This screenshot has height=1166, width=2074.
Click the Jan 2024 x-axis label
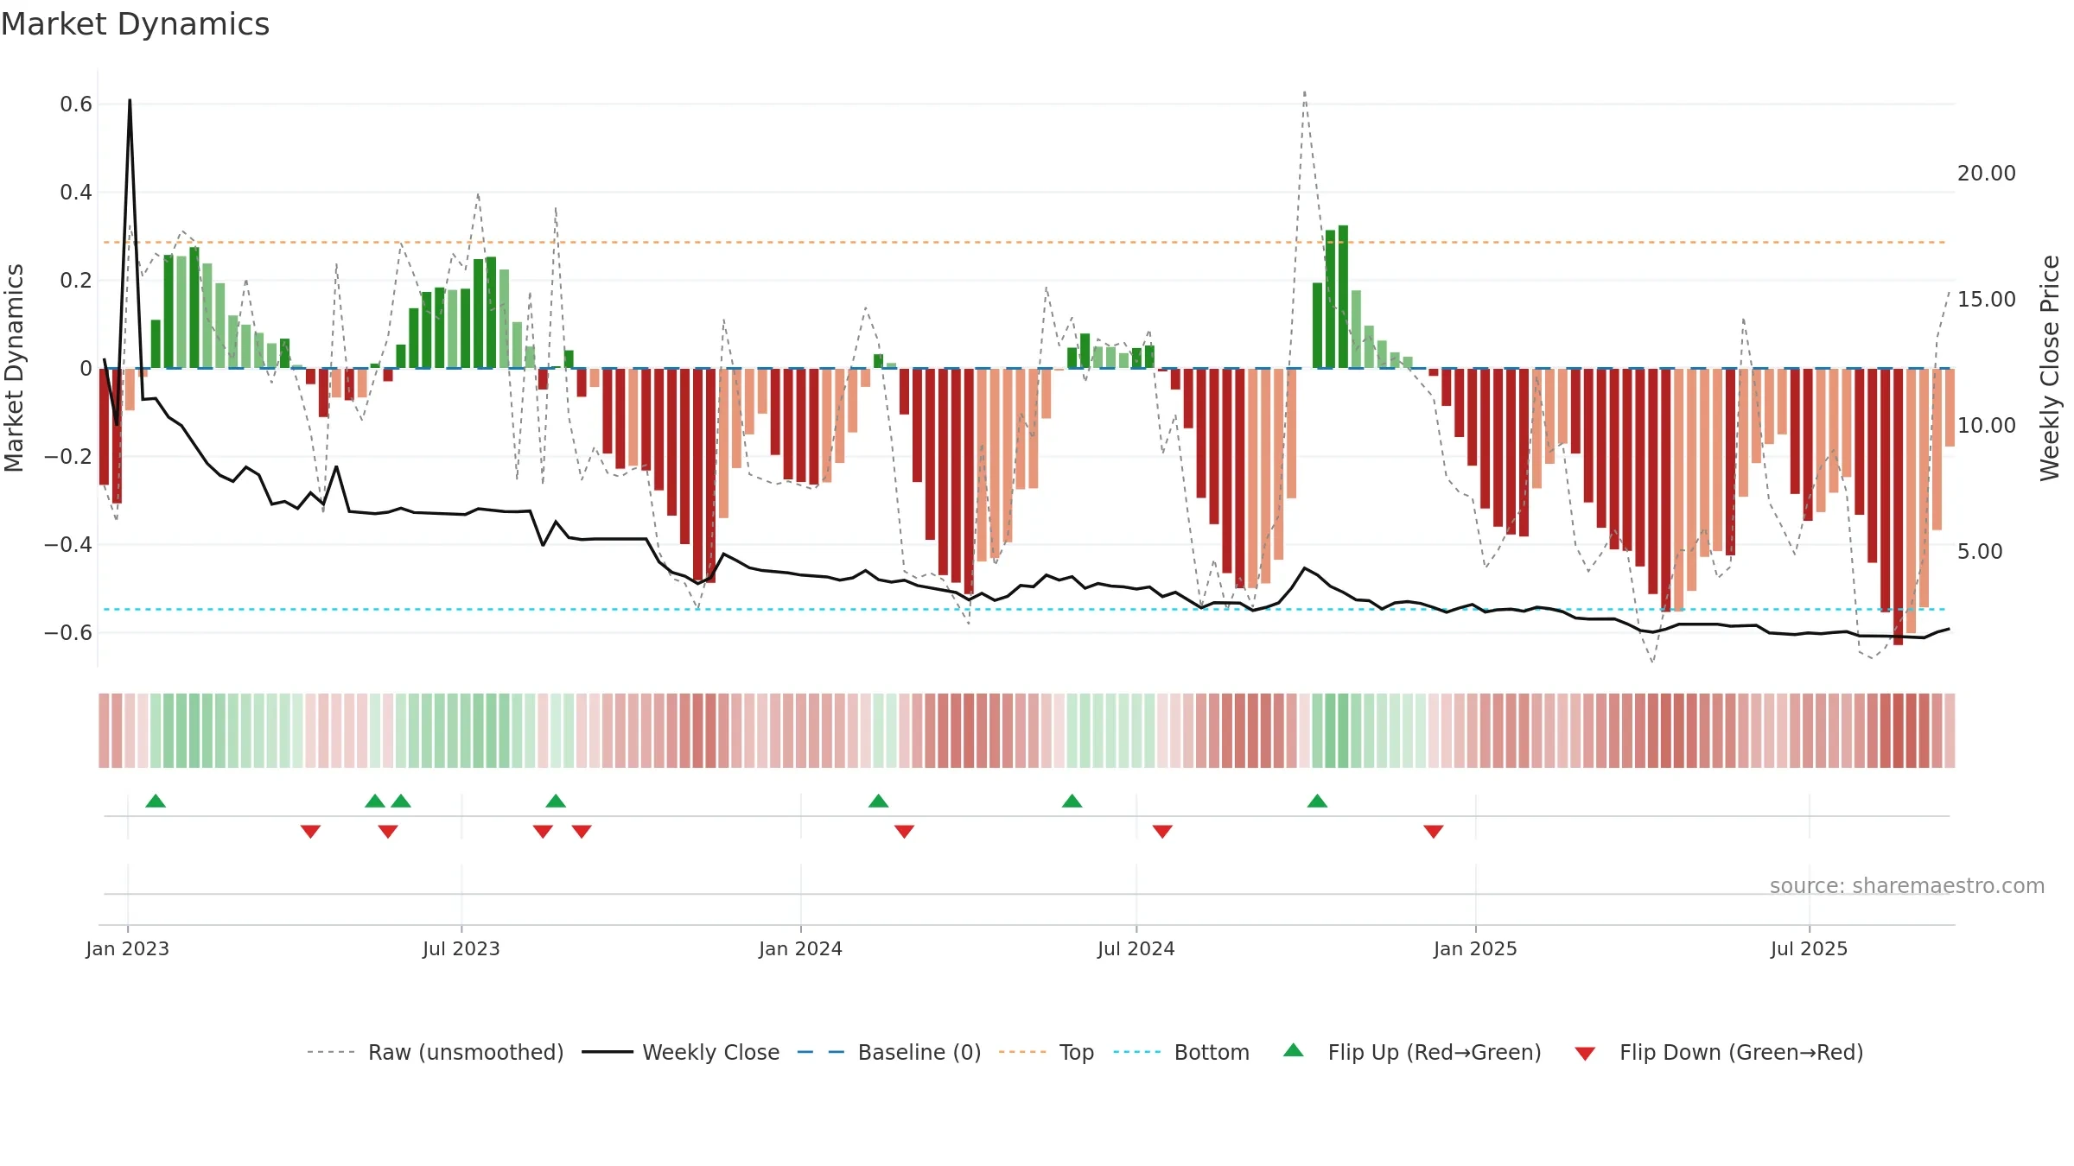point(801,948)
